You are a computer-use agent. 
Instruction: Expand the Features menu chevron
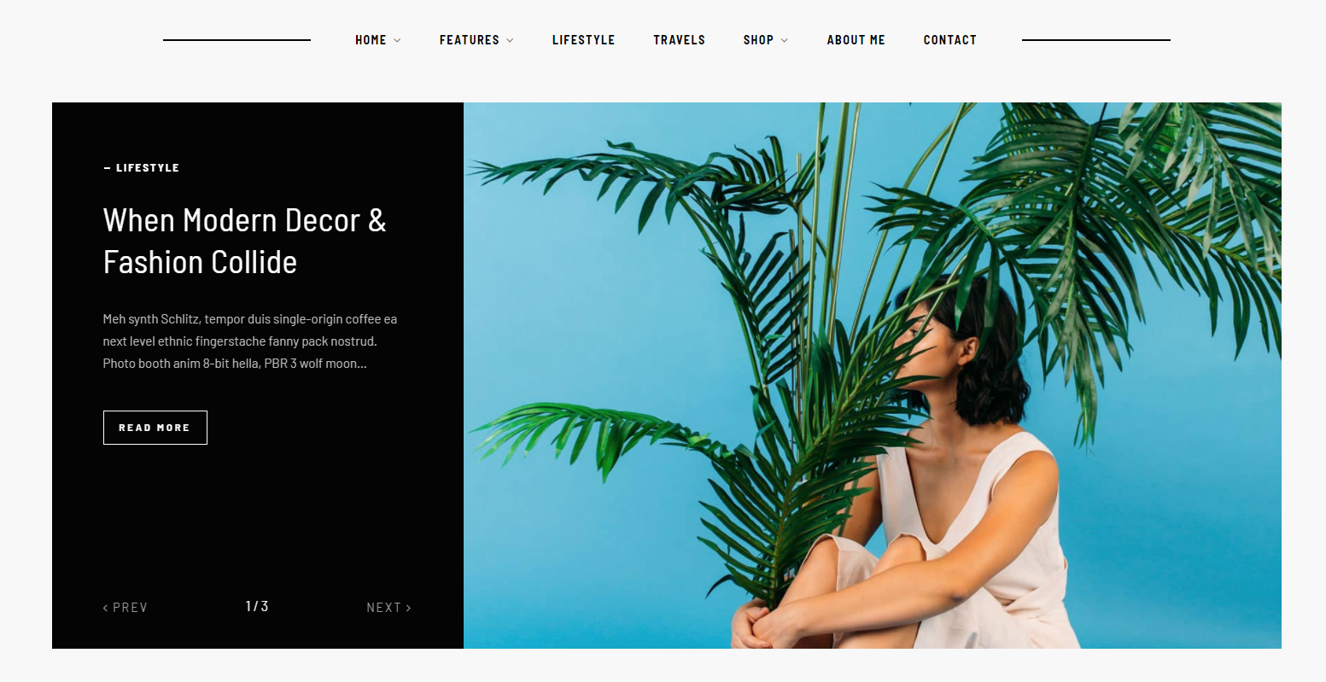[x=510, y=40]
